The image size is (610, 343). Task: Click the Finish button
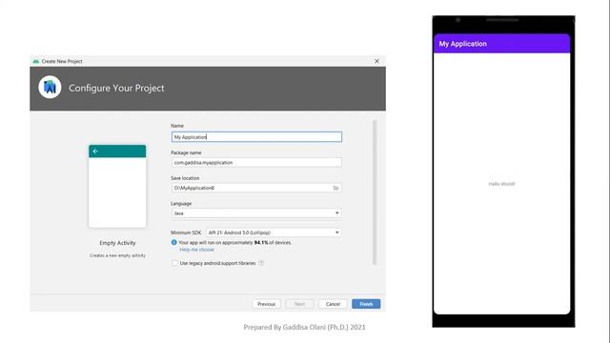point(366,304)
